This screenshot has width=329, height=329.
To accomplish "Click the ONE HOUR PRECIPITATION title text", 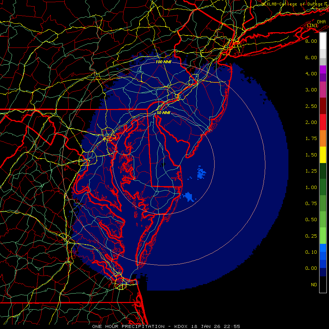I will 128,326.
